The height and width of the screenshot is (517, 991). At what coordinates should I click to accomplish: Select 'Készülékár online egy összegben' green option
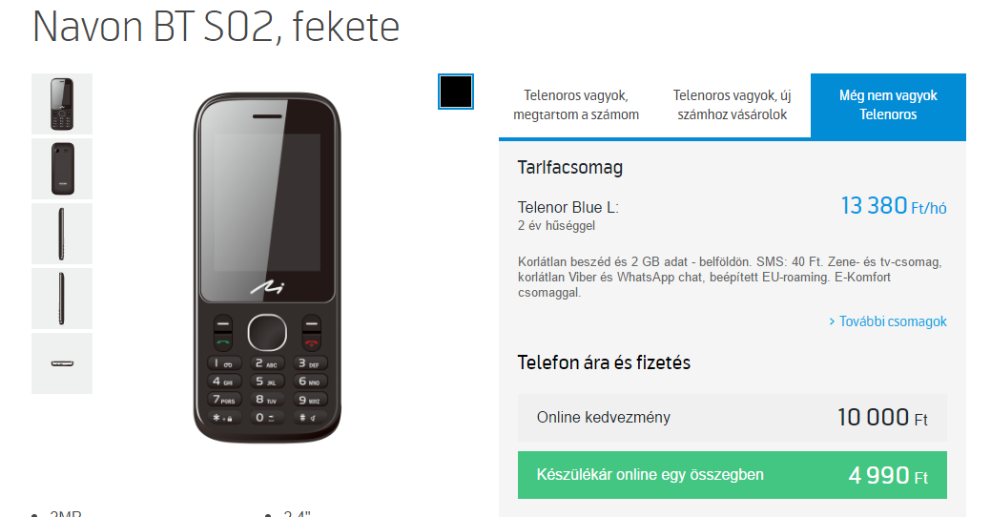click(732, 475)
